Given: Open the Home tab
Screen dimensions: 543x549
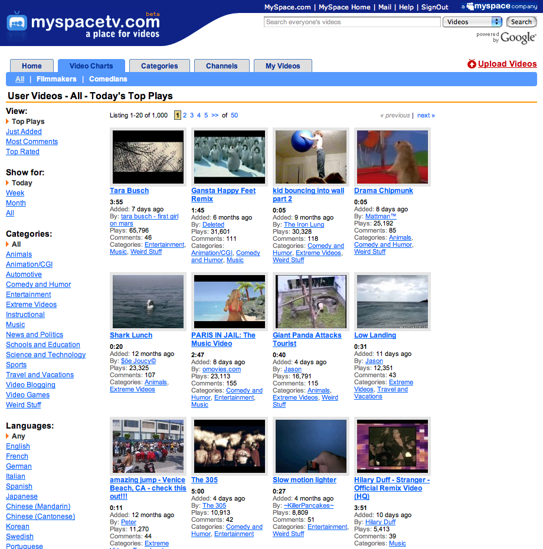Looking at the screenshot, I should pyautogui.click(x=32, y=66).
